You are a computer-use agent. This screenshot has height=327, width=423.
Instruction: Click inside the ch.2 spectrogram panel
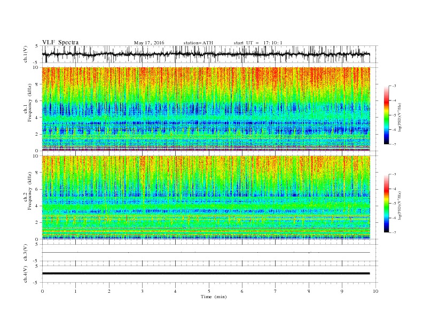(206, 198)
